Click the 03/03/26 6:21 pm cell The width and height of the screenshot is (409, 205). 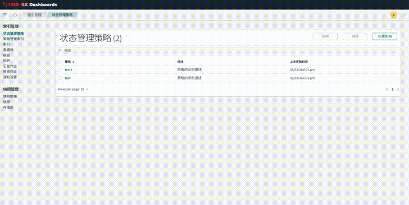coord(302,78)
